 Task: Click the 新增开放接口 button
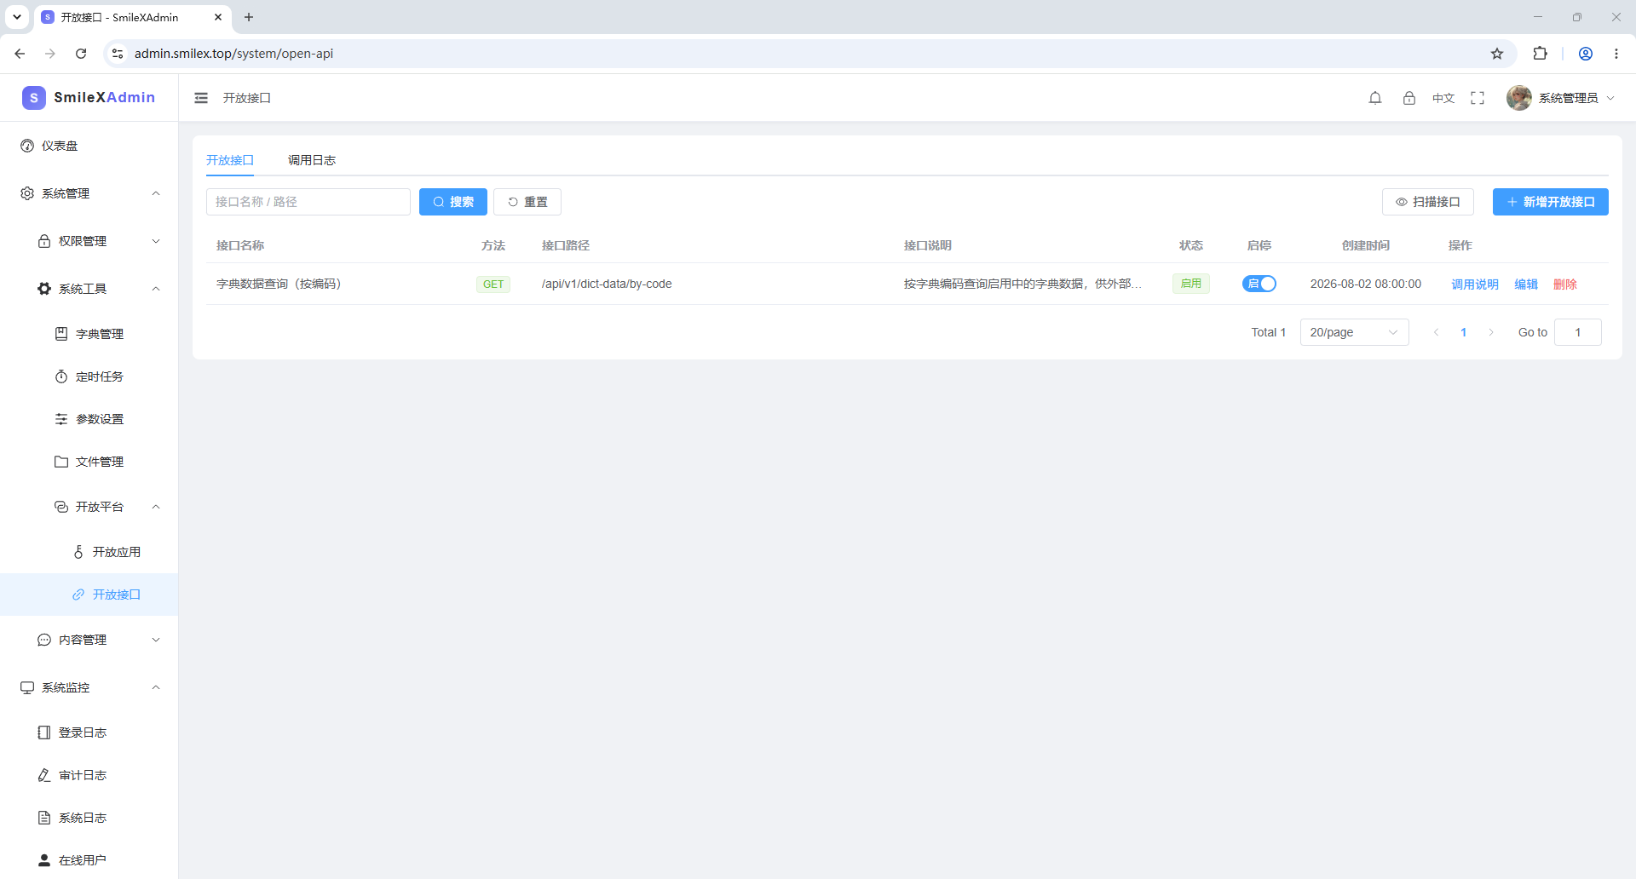(1550, 202)
